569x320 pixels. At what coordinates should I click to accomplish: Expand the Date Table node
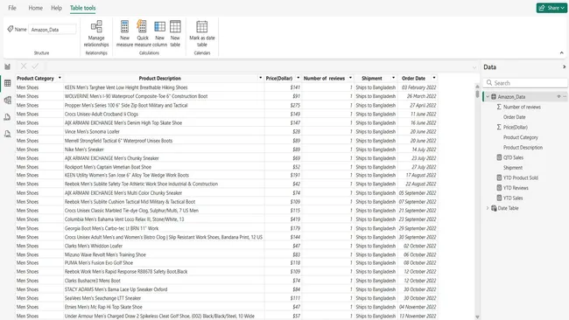tap(488, 208)
